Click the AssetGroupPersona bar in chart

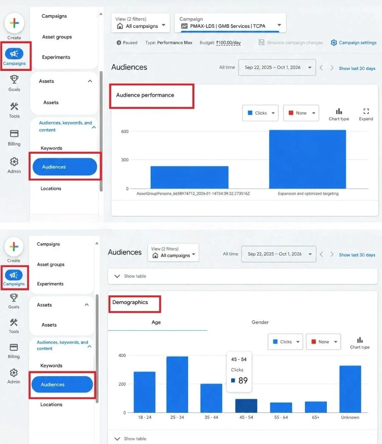coord(189,177)
